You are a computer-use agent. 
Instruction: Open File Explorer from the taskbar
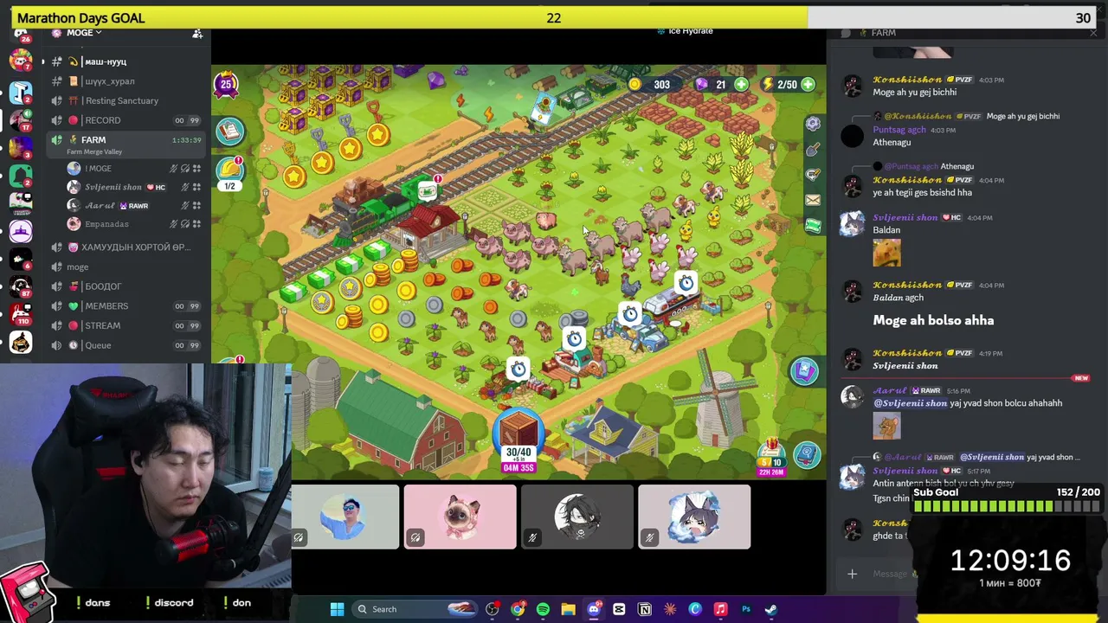pos(568,609)
